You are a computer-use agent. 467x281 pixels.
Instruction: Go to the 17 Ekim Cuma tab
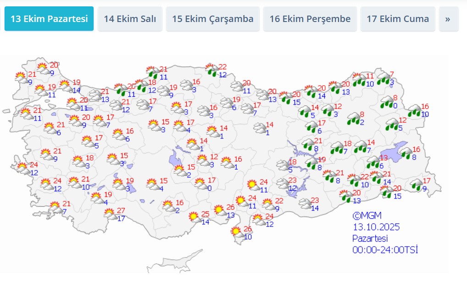coord(398,19)
